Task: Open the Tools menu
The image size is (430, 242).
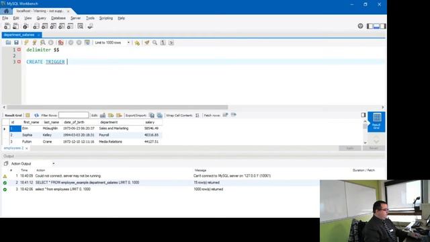Action: [90, 18]
